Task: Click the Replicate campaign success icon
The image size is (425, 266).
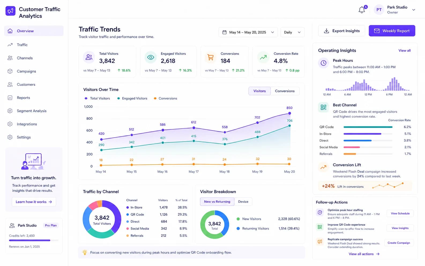Action: coord(320,242)
